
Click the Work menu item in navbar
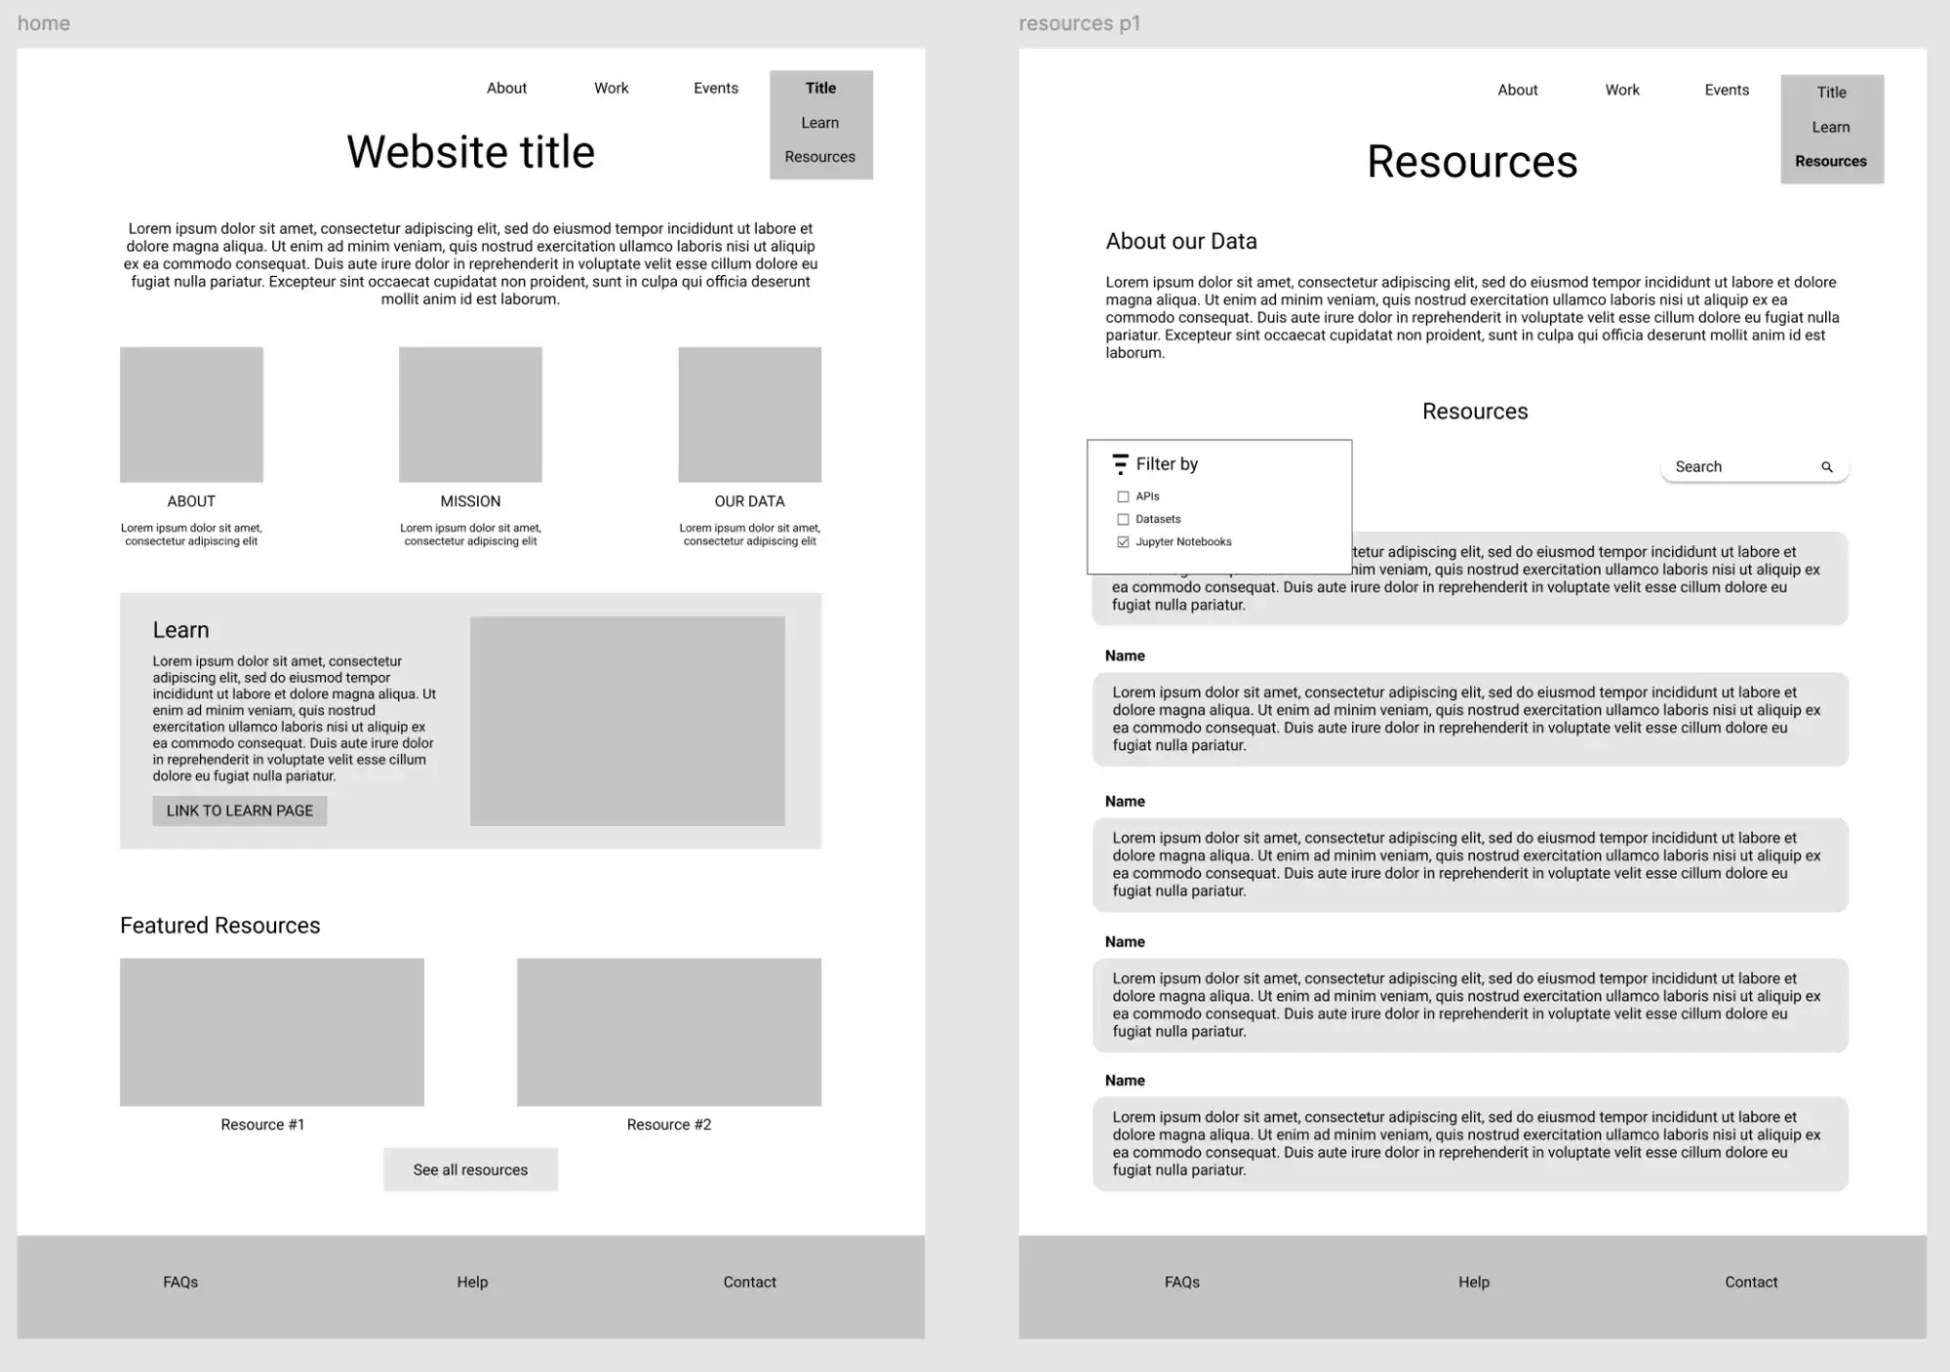click(612, 88)
